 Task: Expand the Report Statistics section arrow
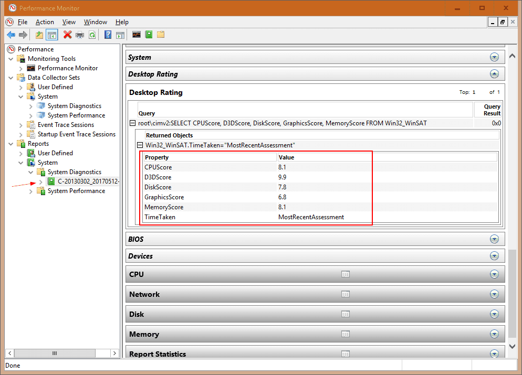[x=494, y=353]
